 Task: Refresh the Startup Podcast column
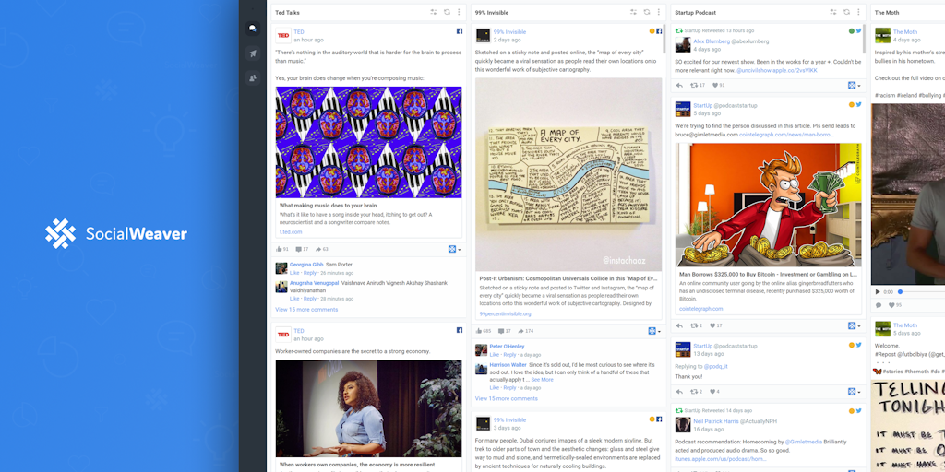pos(847,12)
